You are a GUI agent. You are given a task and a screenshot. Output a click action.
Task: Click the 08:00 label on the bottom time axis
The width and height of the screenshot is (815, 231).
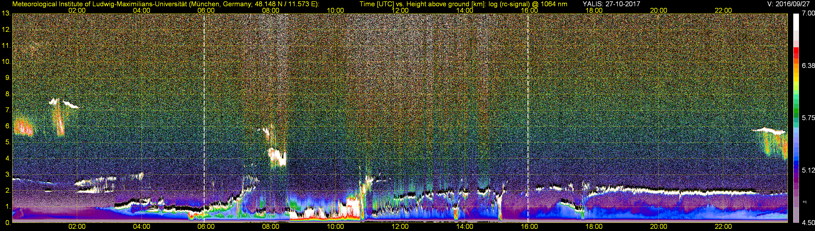click(271, 227)
